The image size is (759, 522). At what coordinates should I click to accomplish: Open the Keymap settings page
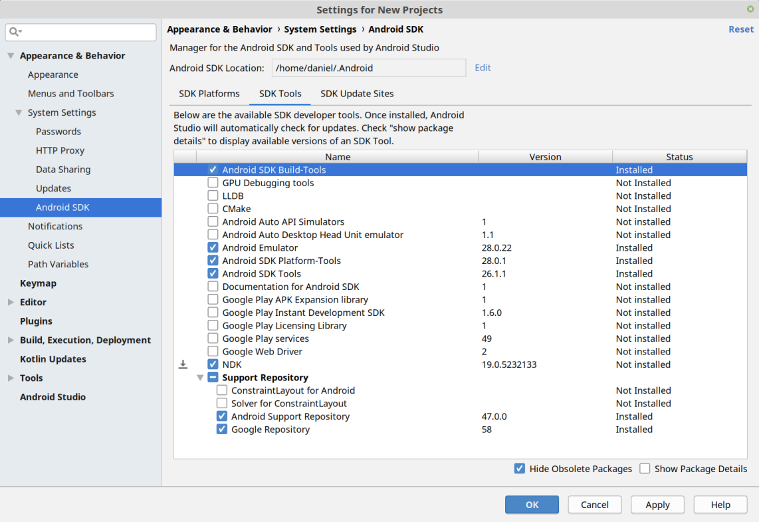pyautogui.click(x=39, y=283)
